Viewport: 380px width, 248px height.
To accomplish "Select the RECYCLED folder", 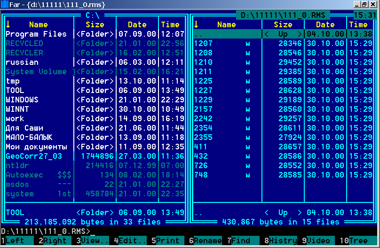I will 95,44.
